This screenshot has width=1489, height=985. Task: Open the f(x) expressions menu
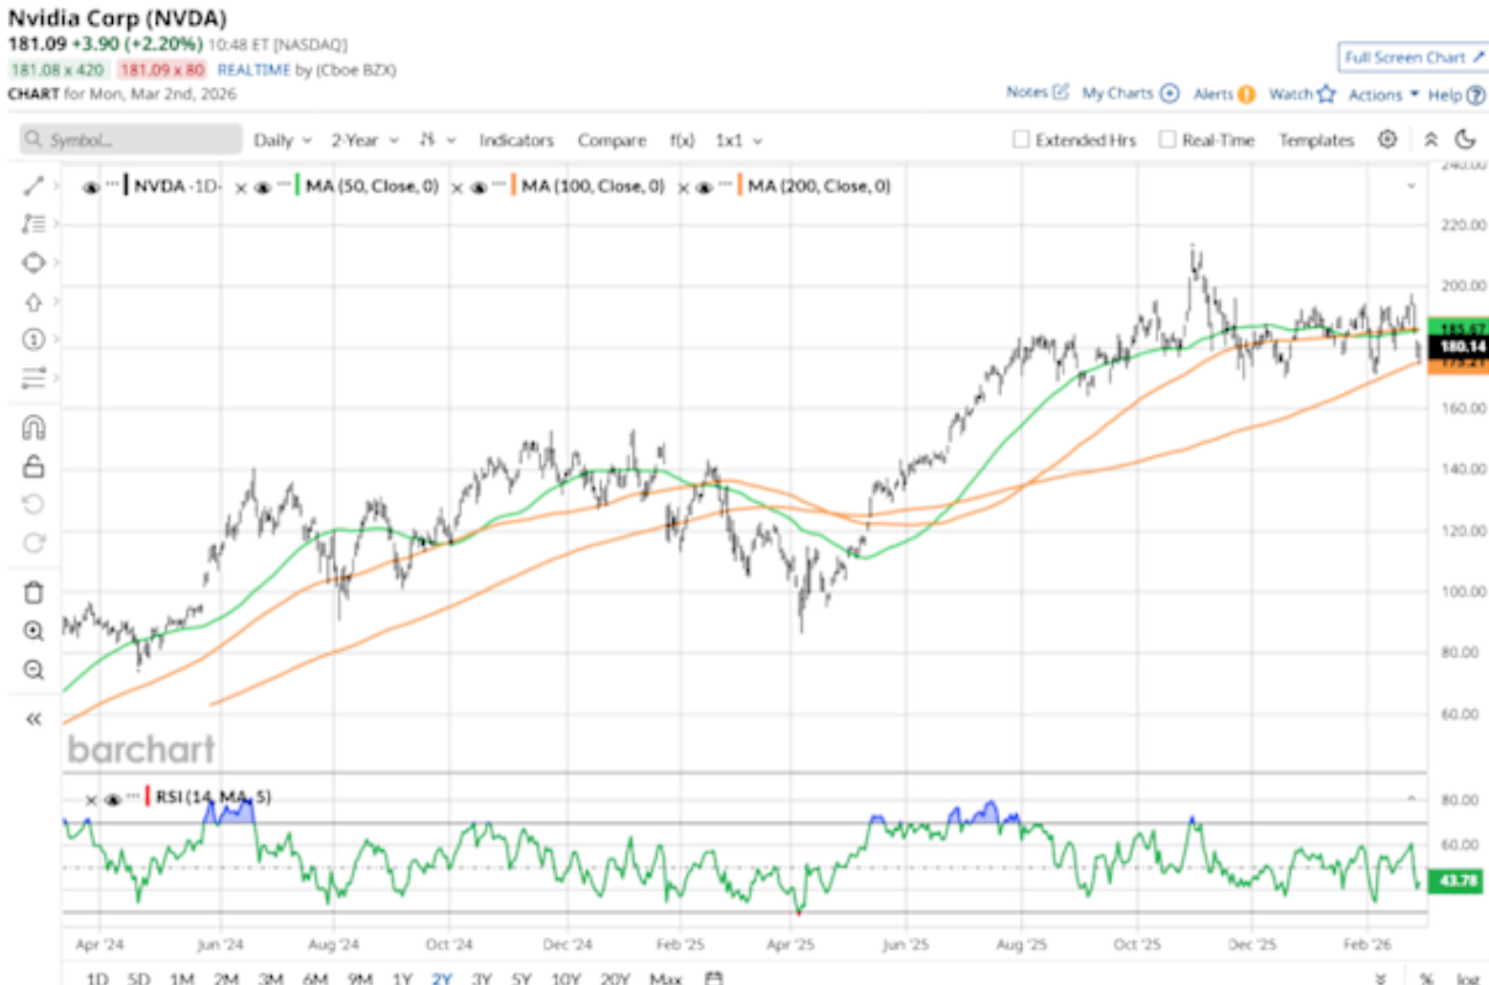click(681, 140)
